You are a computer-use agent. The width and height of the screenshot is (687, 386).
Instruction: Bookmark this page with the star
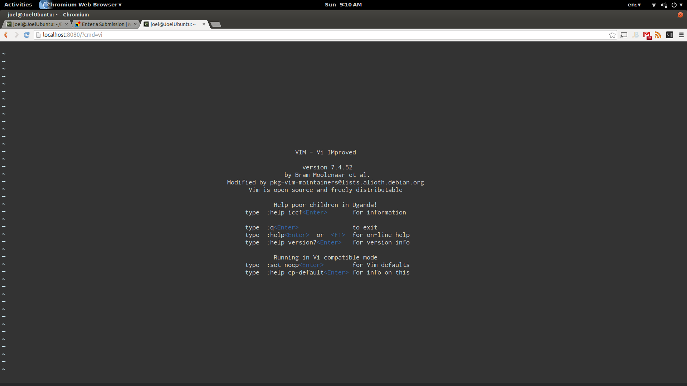tap(612, 35)
